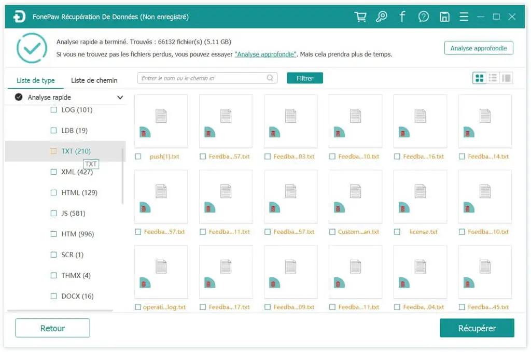The width and height of the screenshot is (531, 352).
Task: Click the shopping cart purchase icon
Action: [360, 17]
